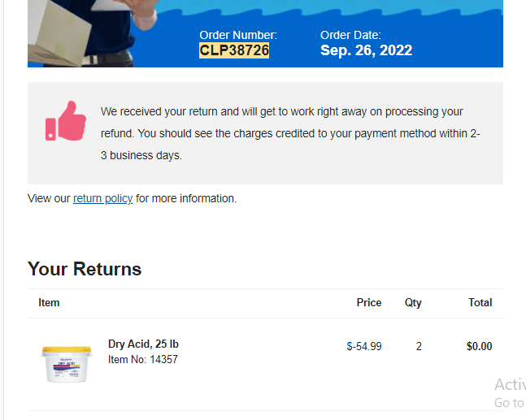Click the Order Date Sep. 26, 2022 text
The width and height of the screenshot is (526, 420).
[366, 50]
